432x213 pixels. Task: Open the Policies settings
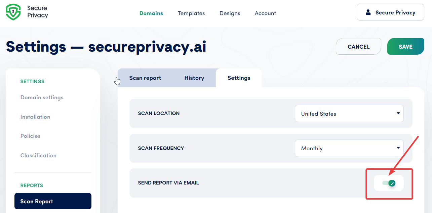point(30,136)
